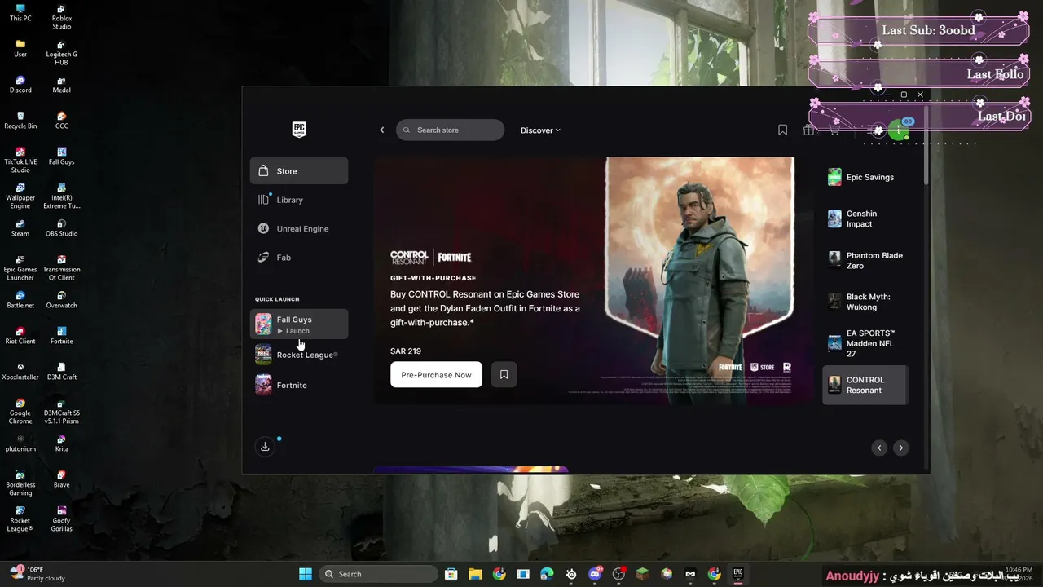Select the Brave browser desktop icon

[61, 479]
